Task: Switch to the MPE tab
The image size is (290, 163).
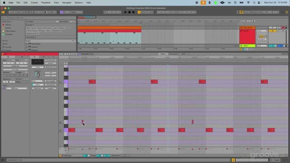Action: (183, 54)
